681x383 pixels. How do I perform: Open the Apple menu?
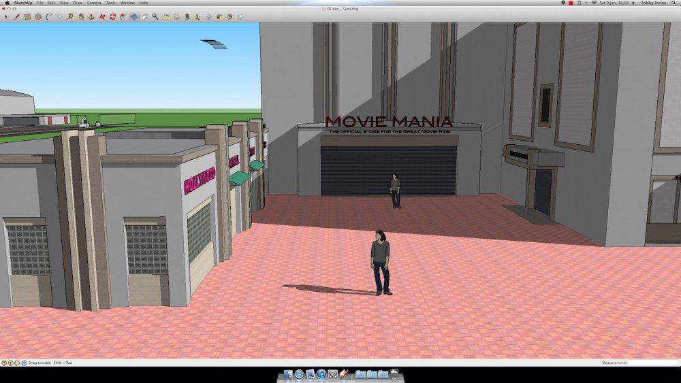[7, 3]
